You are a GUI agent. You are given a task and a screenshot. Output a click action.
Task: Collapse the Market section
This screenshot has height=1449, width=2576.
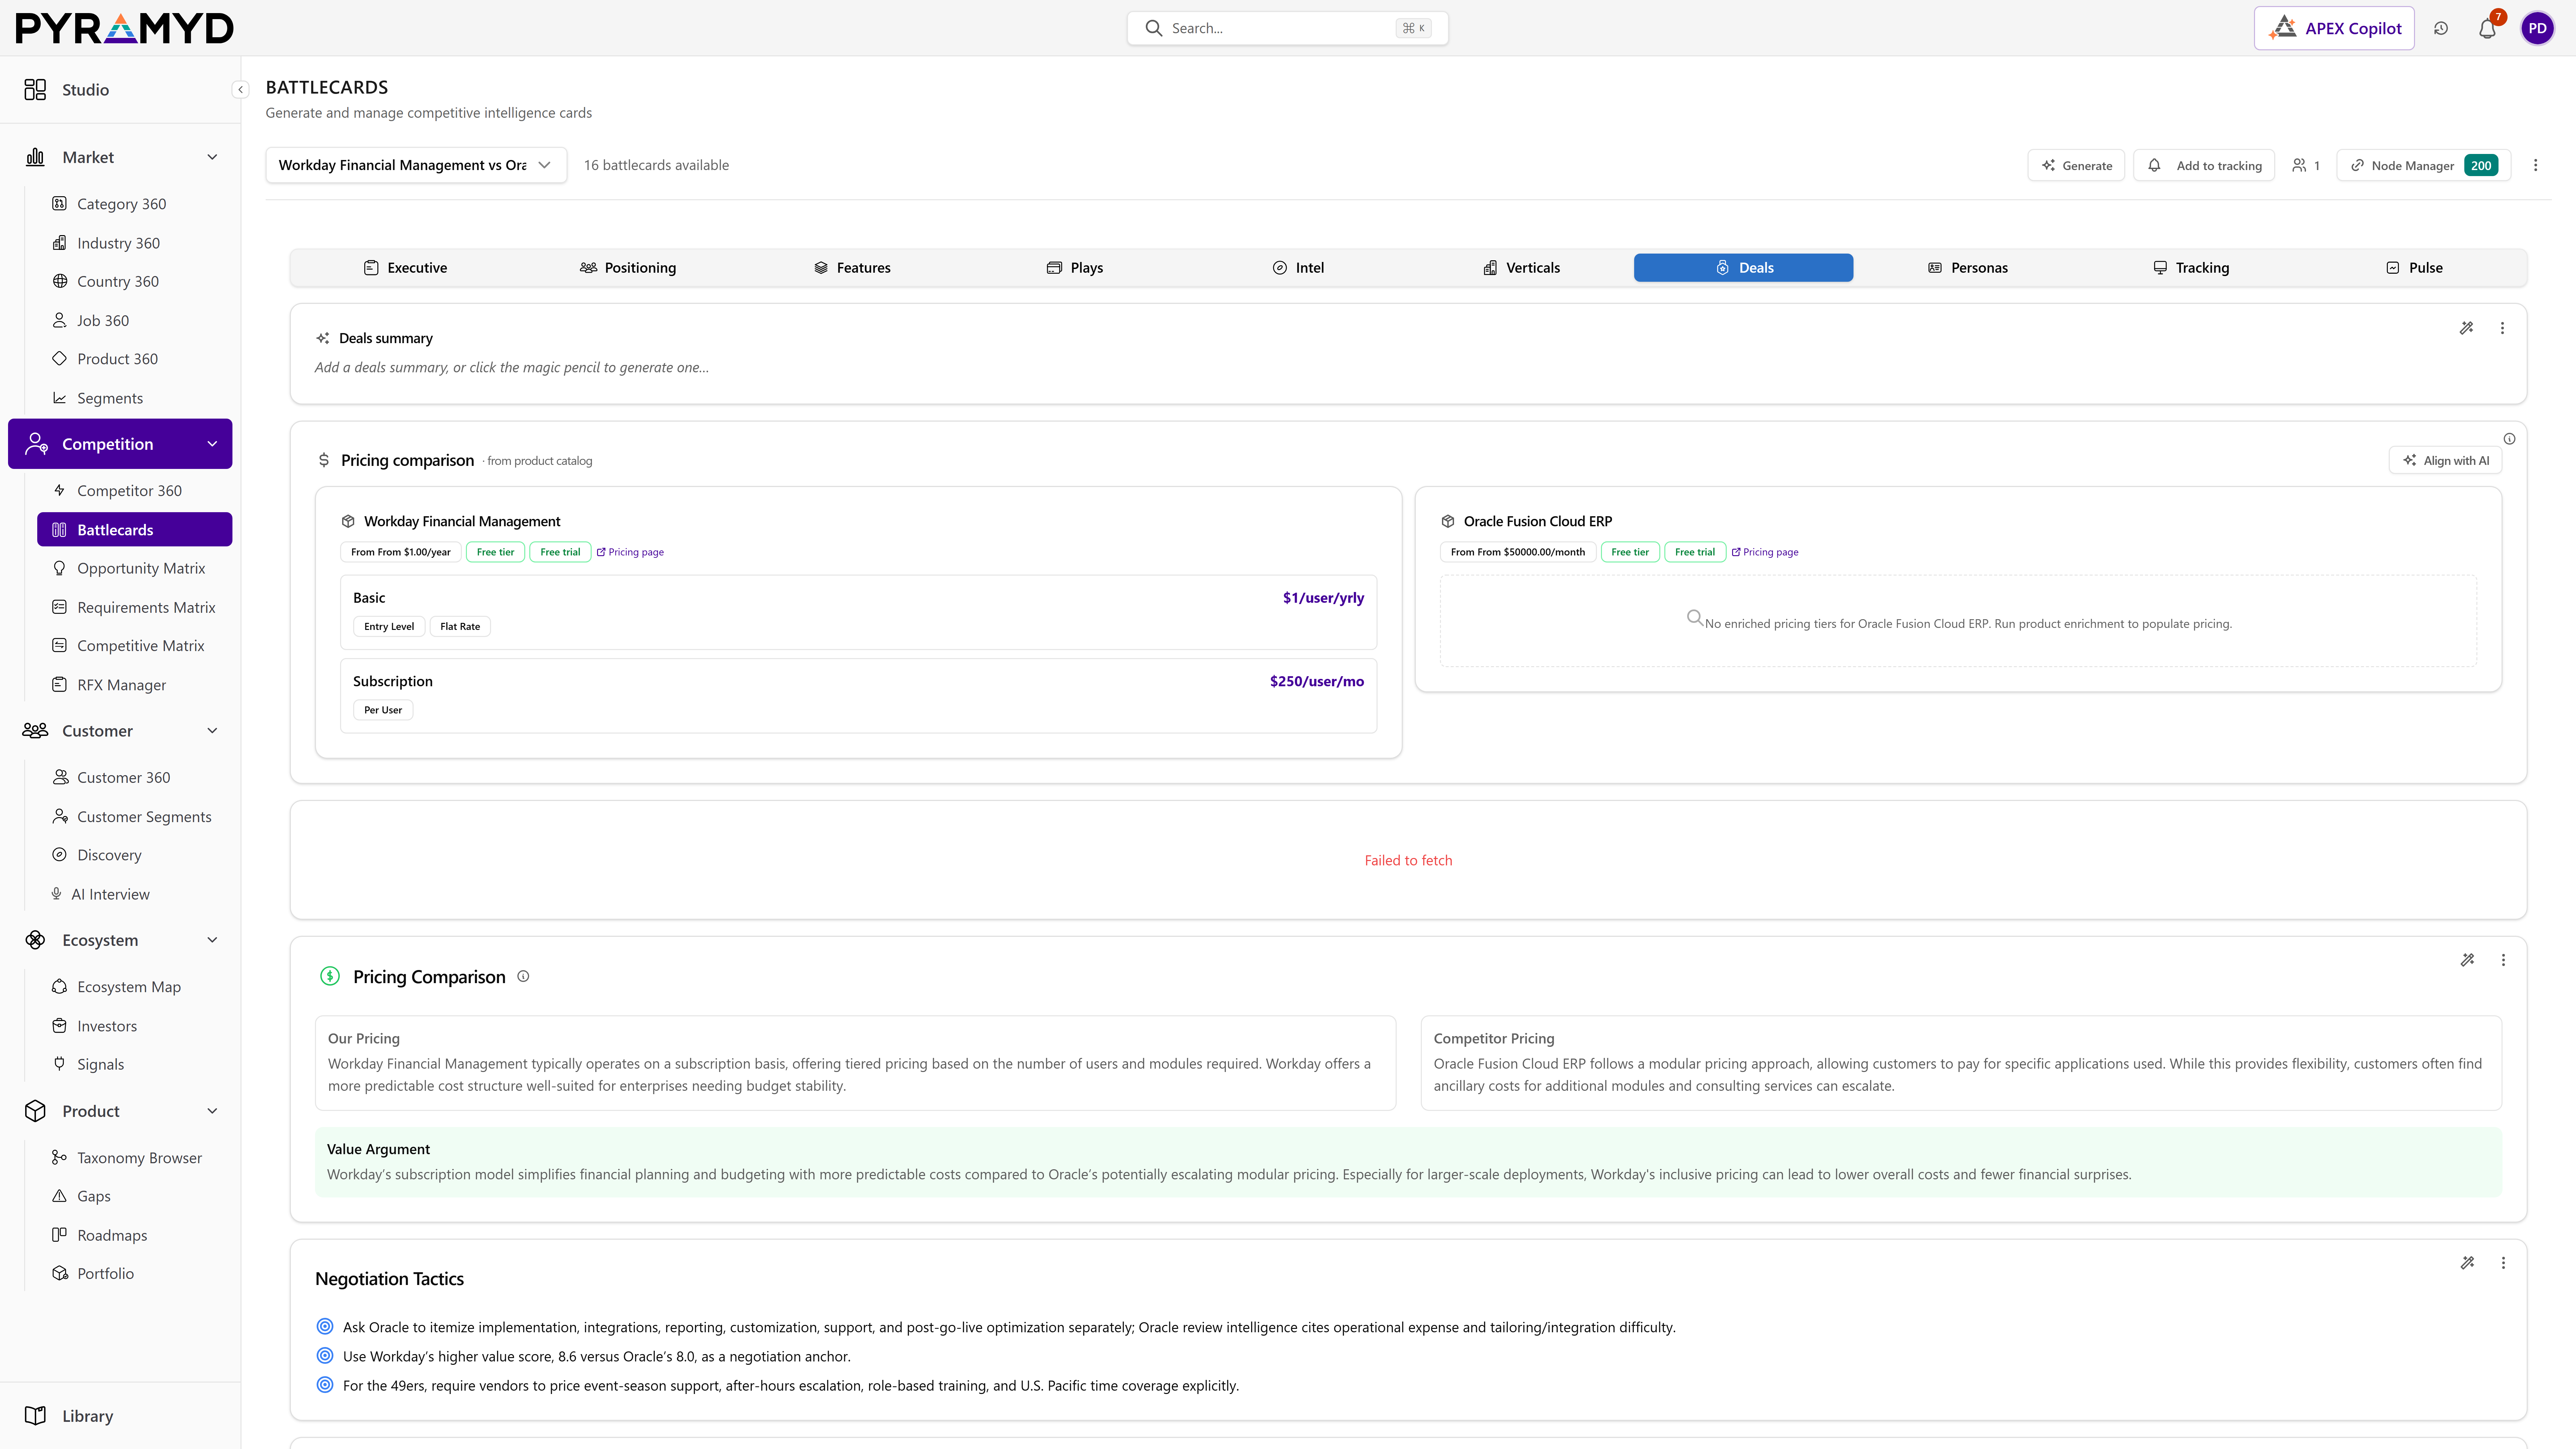[212, 157]
